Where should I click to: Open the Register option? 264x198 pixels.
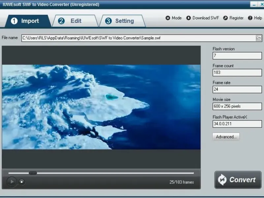233,18
